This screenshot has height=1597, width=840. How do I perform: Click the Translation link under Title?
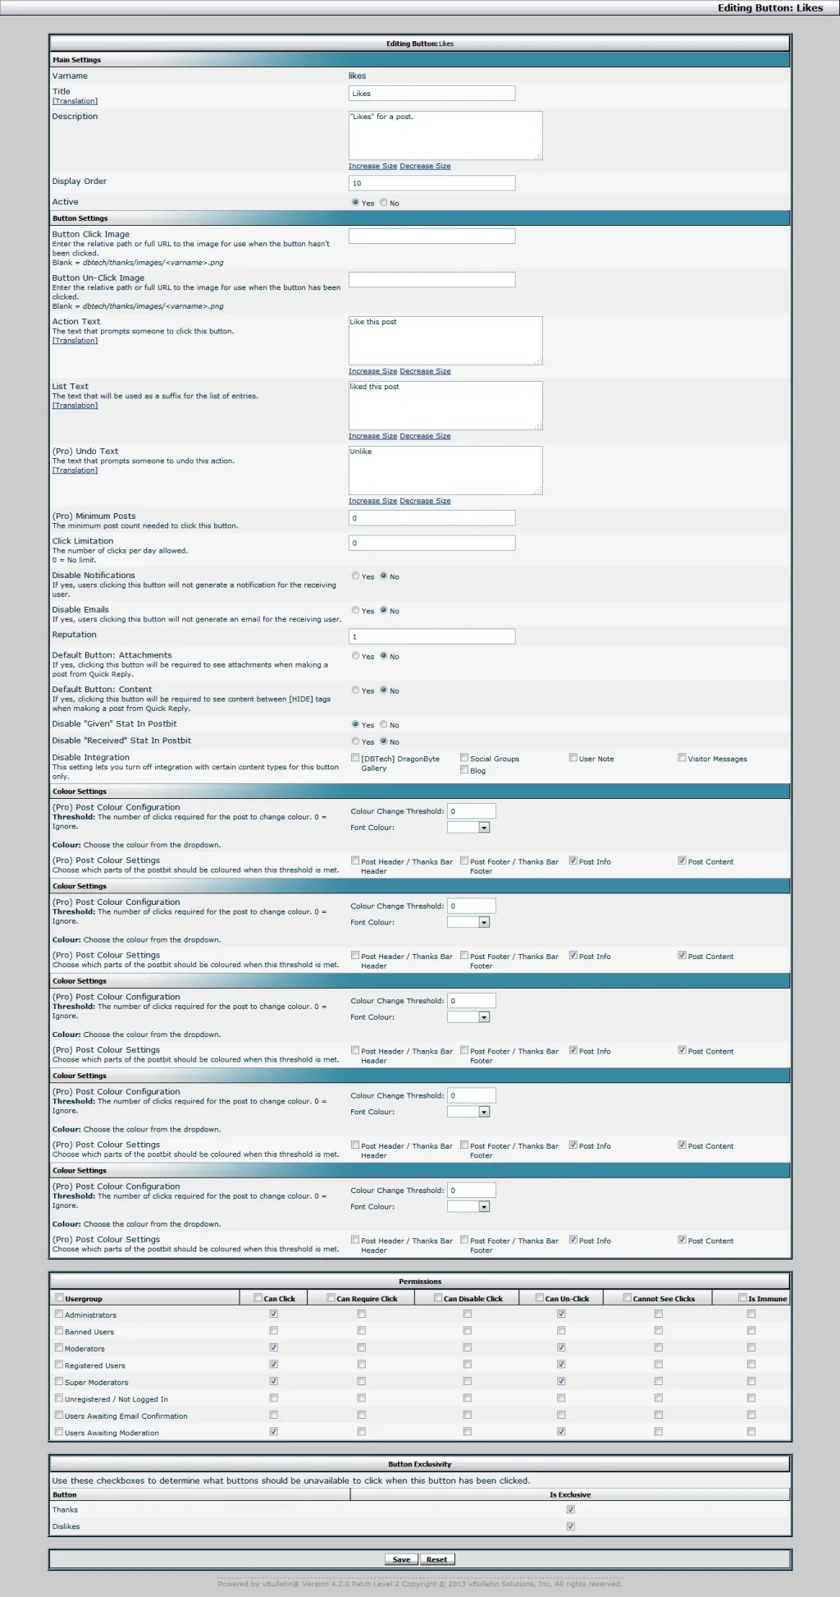pos(75,101)
